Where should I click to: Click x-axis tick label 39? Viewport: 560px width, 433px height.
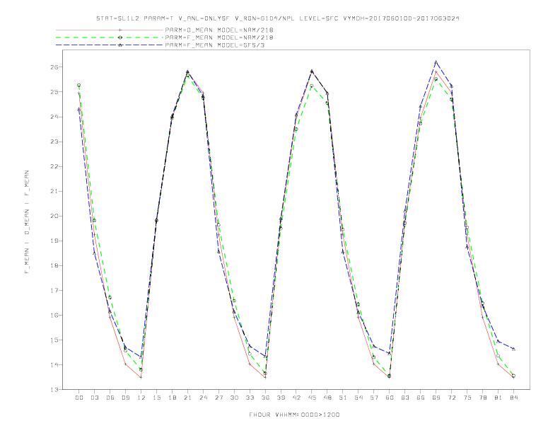(281, 398)
